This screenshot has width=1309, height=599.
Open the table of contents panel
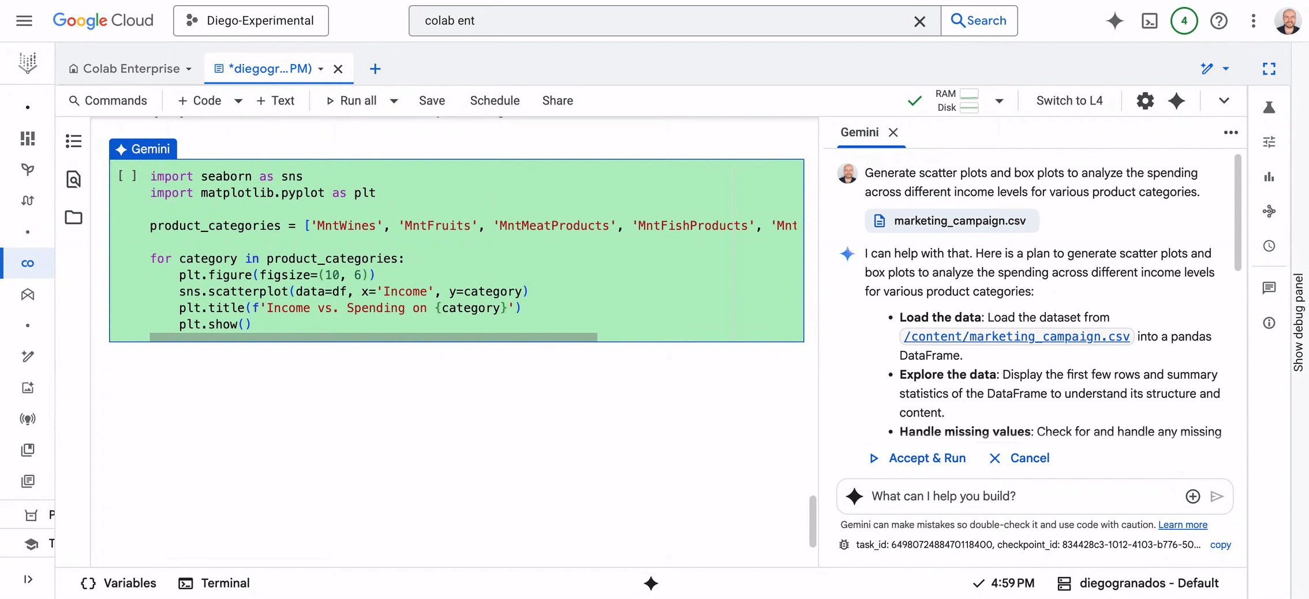[x=74, y=141]
